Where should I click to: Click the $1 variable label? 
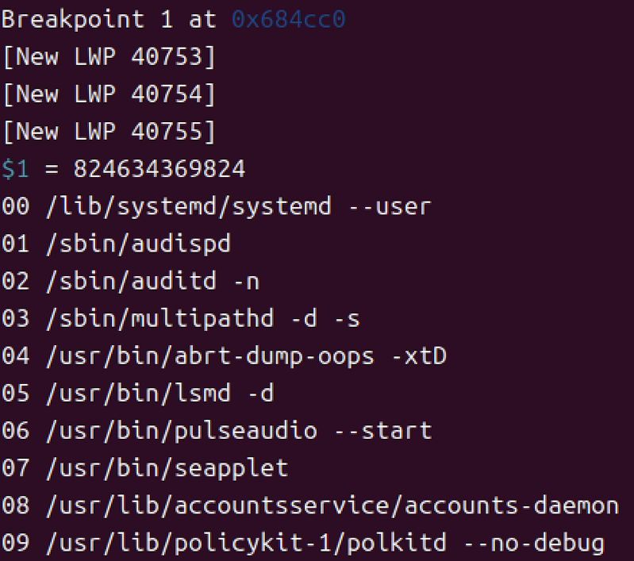15,168
